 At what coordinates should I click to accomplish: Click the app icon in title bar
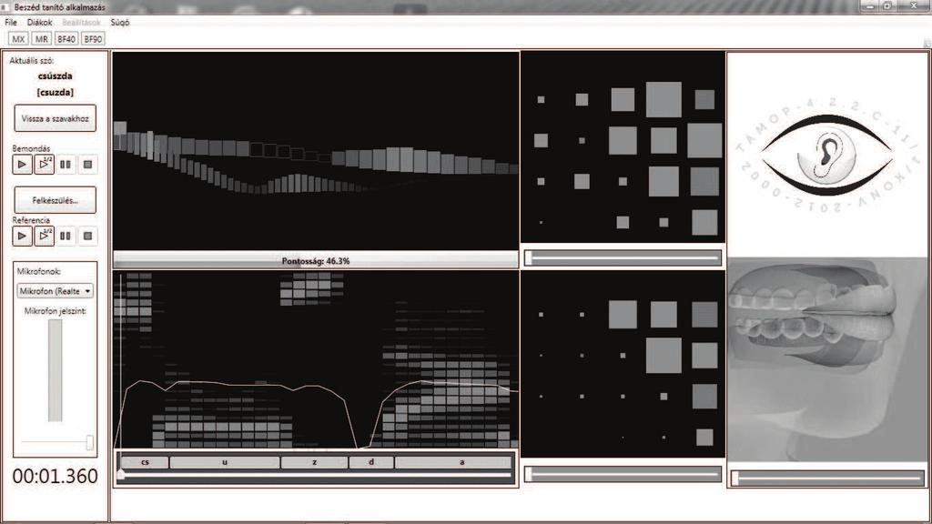(x=5, y=7)
